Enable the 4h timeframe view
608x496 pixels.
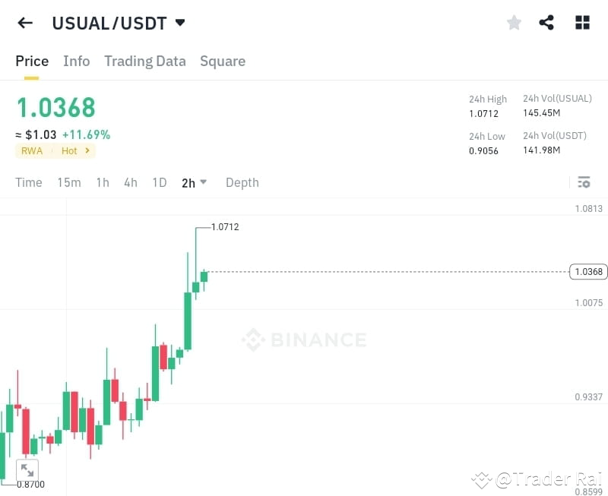[130, 182]
